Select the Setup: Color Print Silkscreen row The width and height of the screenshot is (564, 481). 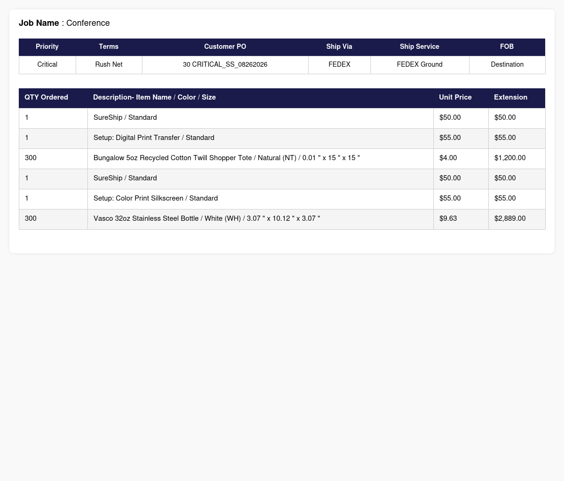pyautogui.click(x=282, y=199)
